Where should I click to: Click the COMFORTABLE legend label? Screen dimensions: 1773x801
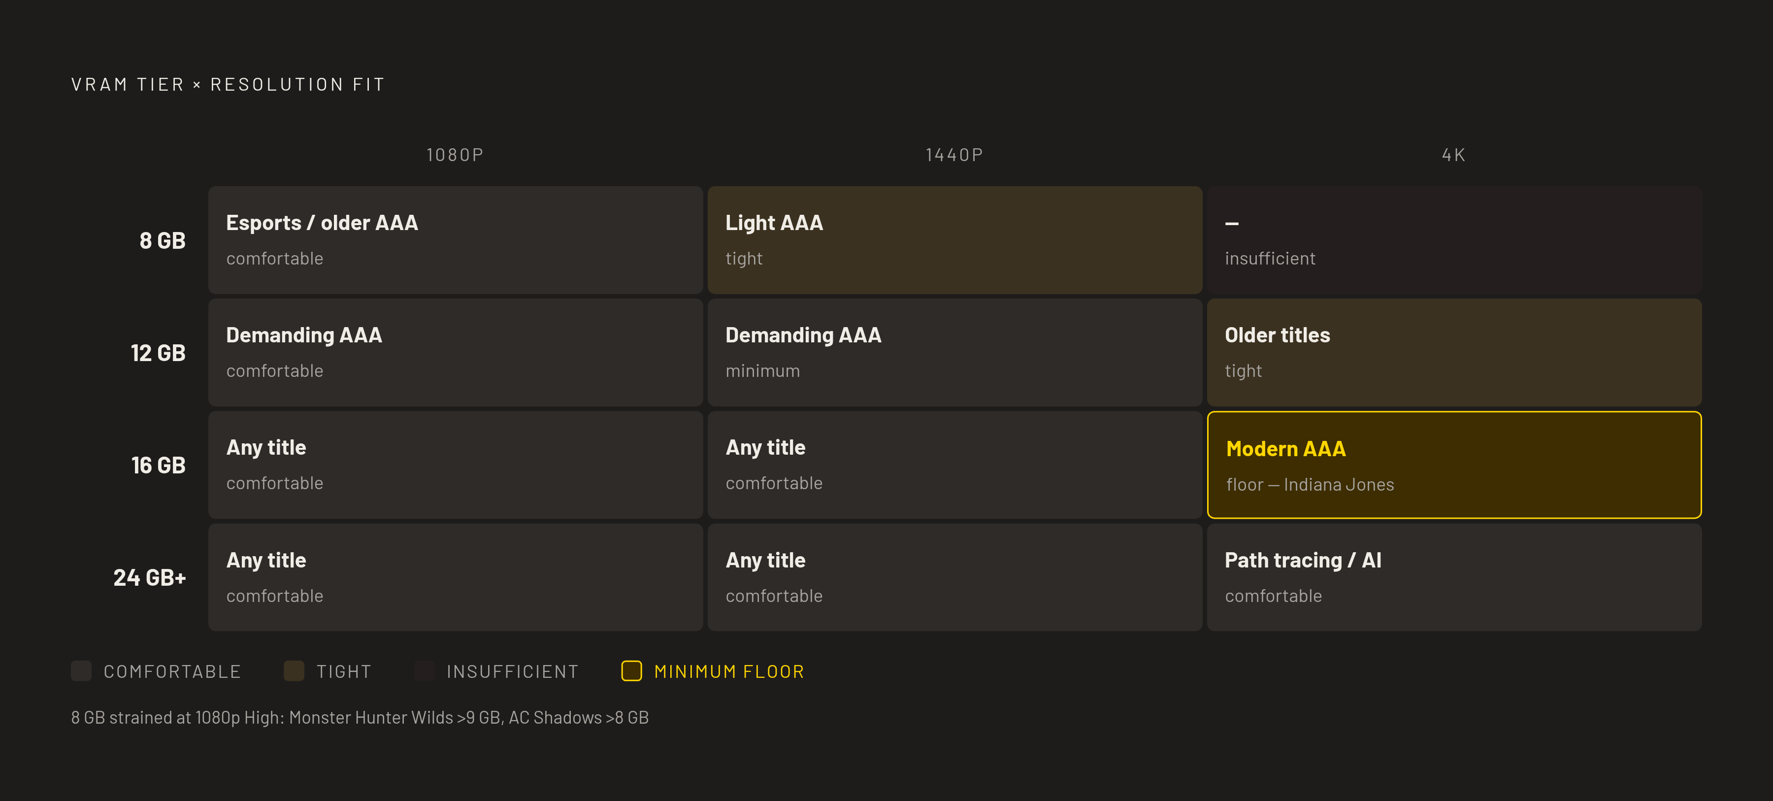coord(172,671)
